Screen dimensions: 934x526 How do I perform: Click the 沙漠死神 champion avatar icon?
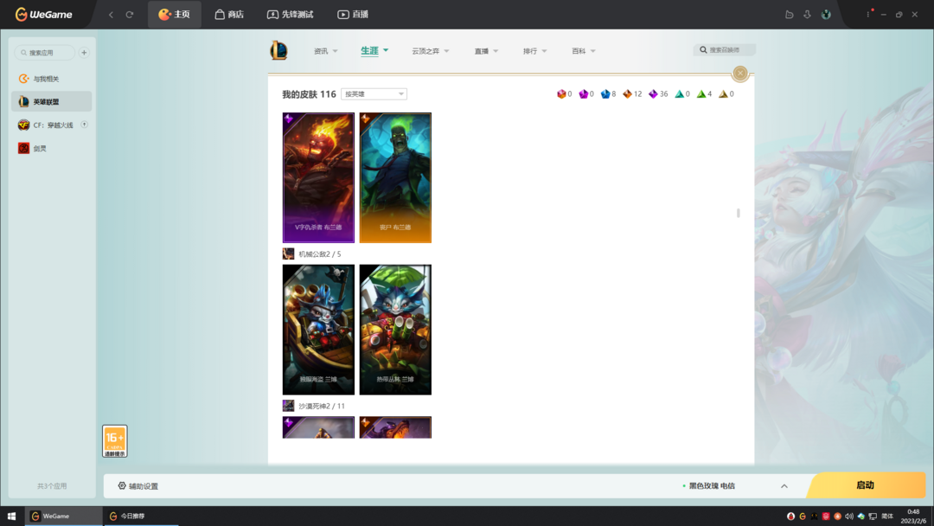point(288,406)
